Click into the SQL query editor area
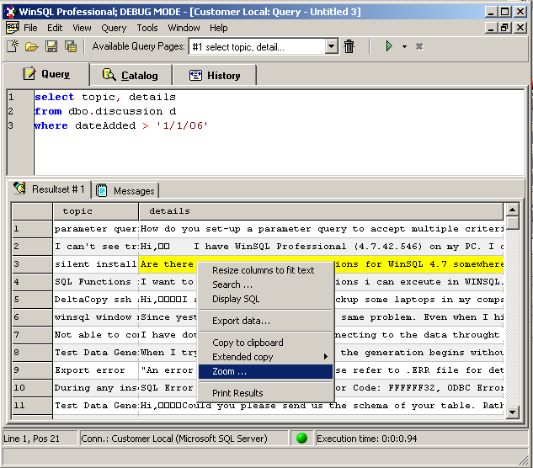The width and height of the screenshot is (533, 468). click(x=279, y=132)
